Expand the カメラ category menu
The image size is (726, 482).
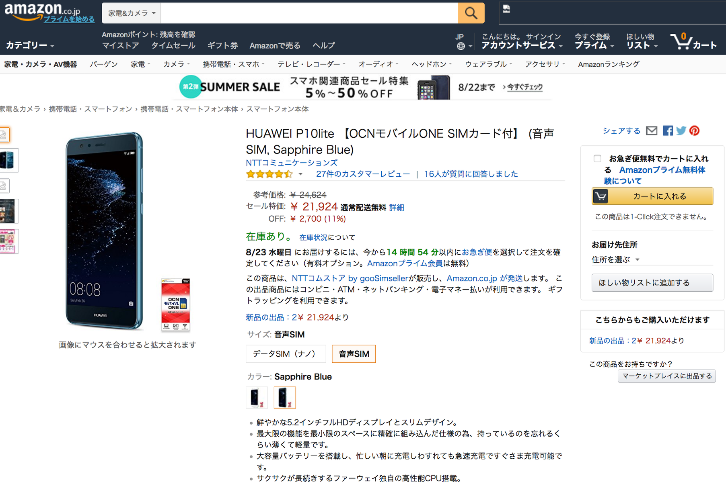tap(177, 64)
